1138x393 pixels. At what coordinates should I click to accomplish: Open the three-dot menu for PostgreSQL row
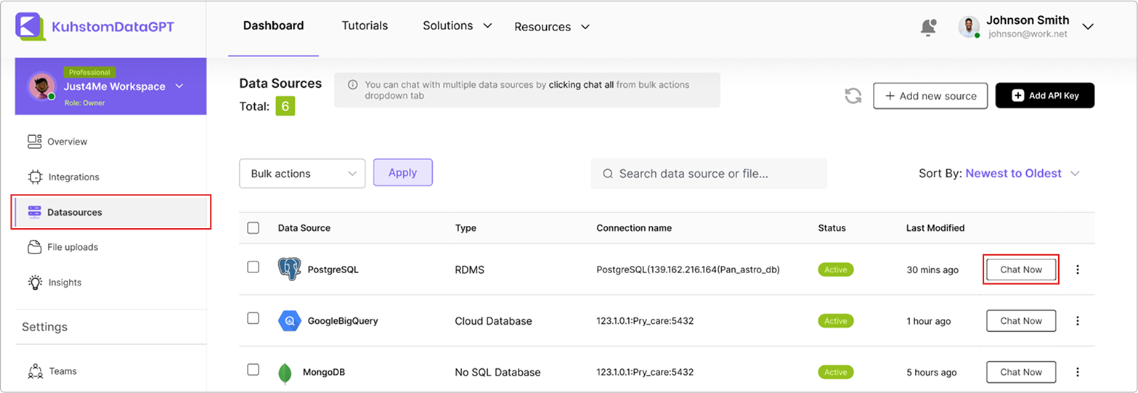1078,270
